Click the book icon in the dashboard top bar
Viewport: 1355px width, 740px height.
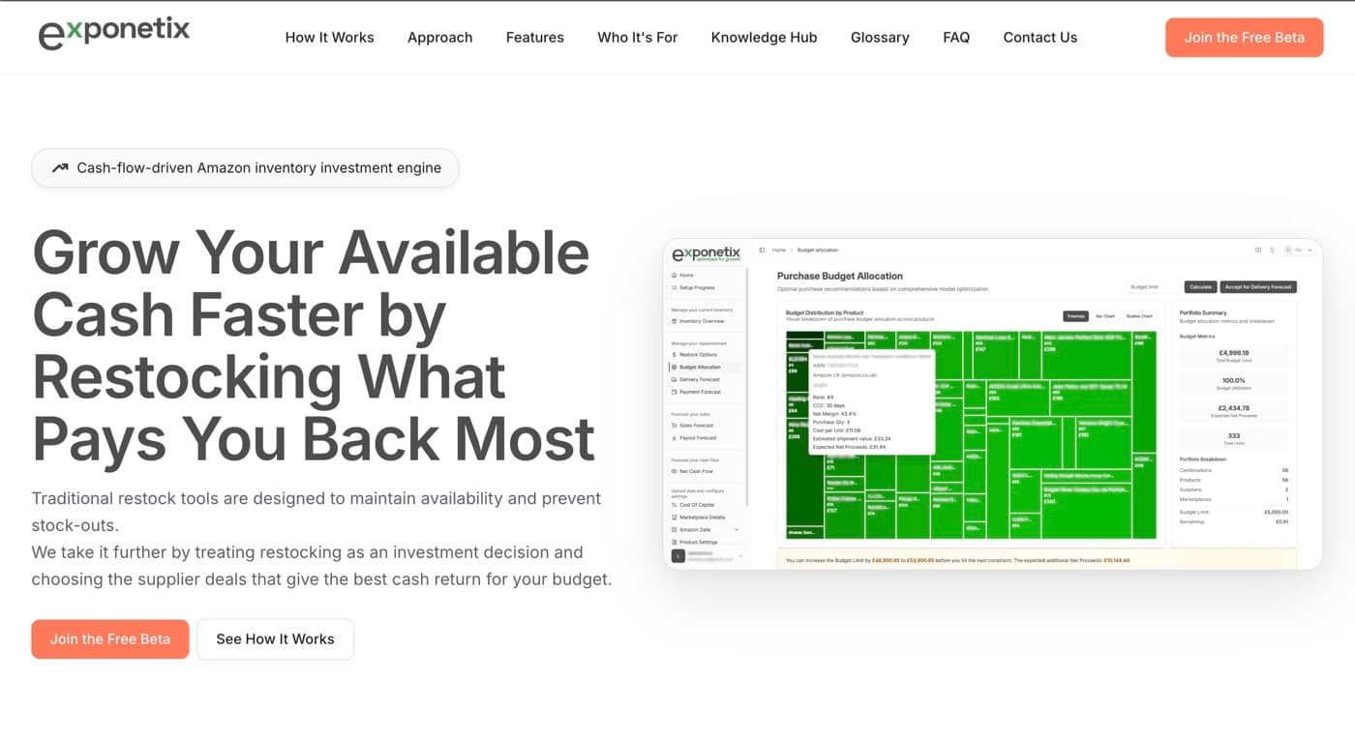[x=1258, y=251]
